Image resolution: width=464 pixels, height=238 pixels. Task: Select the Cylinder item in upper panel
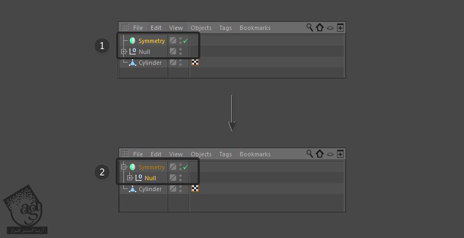tap(150, 63)
